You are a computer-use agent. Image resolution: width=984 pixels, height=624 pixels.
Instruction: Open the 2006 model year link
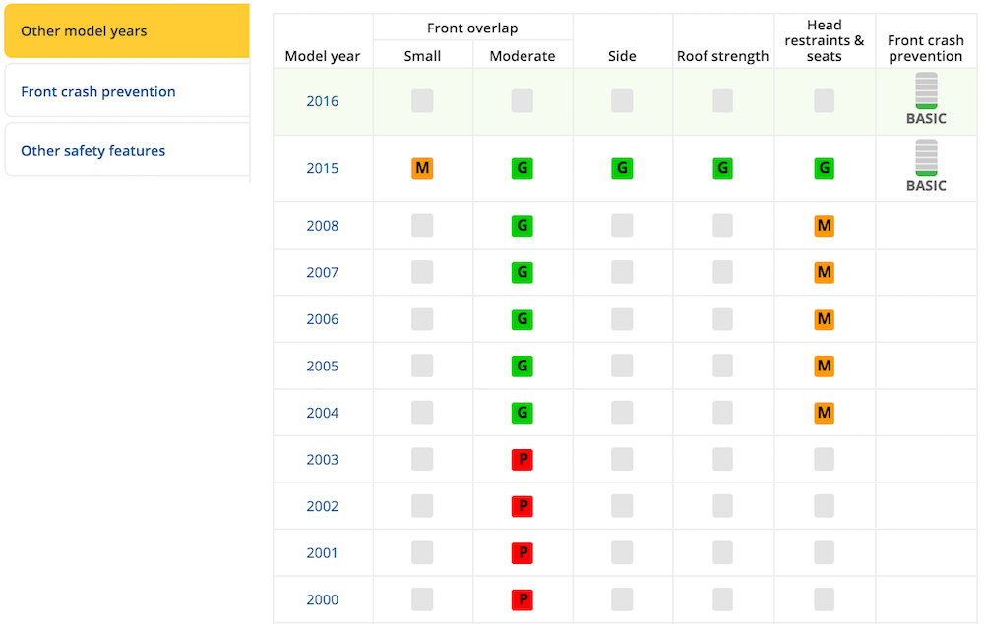coord(323,319)
